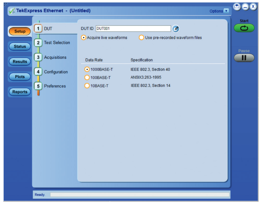This screenshot has height=204, width=261.
Task: Choose Use pre-recorded waveform files
Action: [x=142, y=38]
